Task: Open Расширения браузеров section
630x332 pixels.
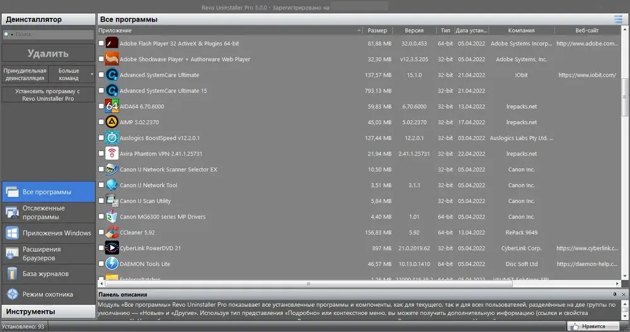Action: [x=49, y=253]
